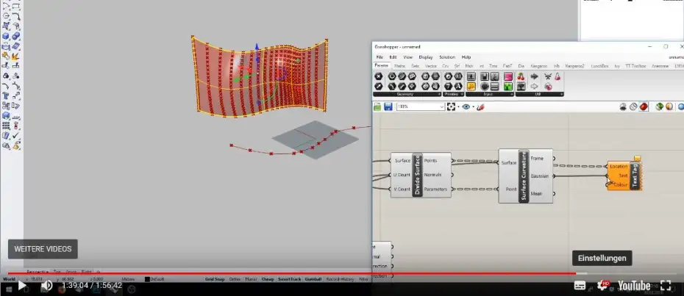The image size is (684, 296).
Task: Open the dropdown arrow beside the eye icon
Action: [473, 107]
